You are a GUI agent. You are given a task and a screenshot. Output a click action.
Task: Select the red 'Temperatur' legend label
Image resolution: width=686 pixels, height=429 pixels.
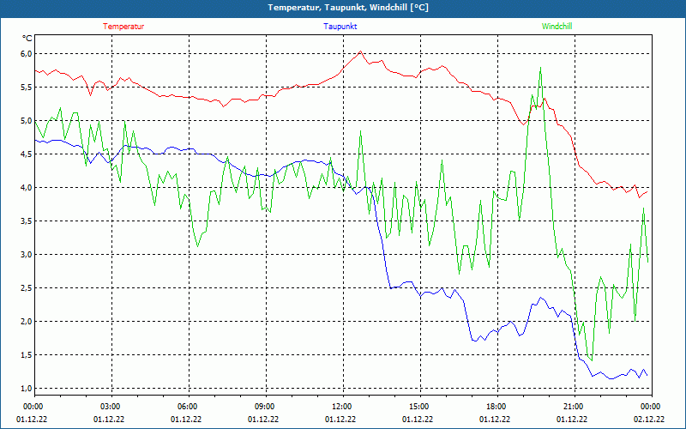(x=123, y=27)
